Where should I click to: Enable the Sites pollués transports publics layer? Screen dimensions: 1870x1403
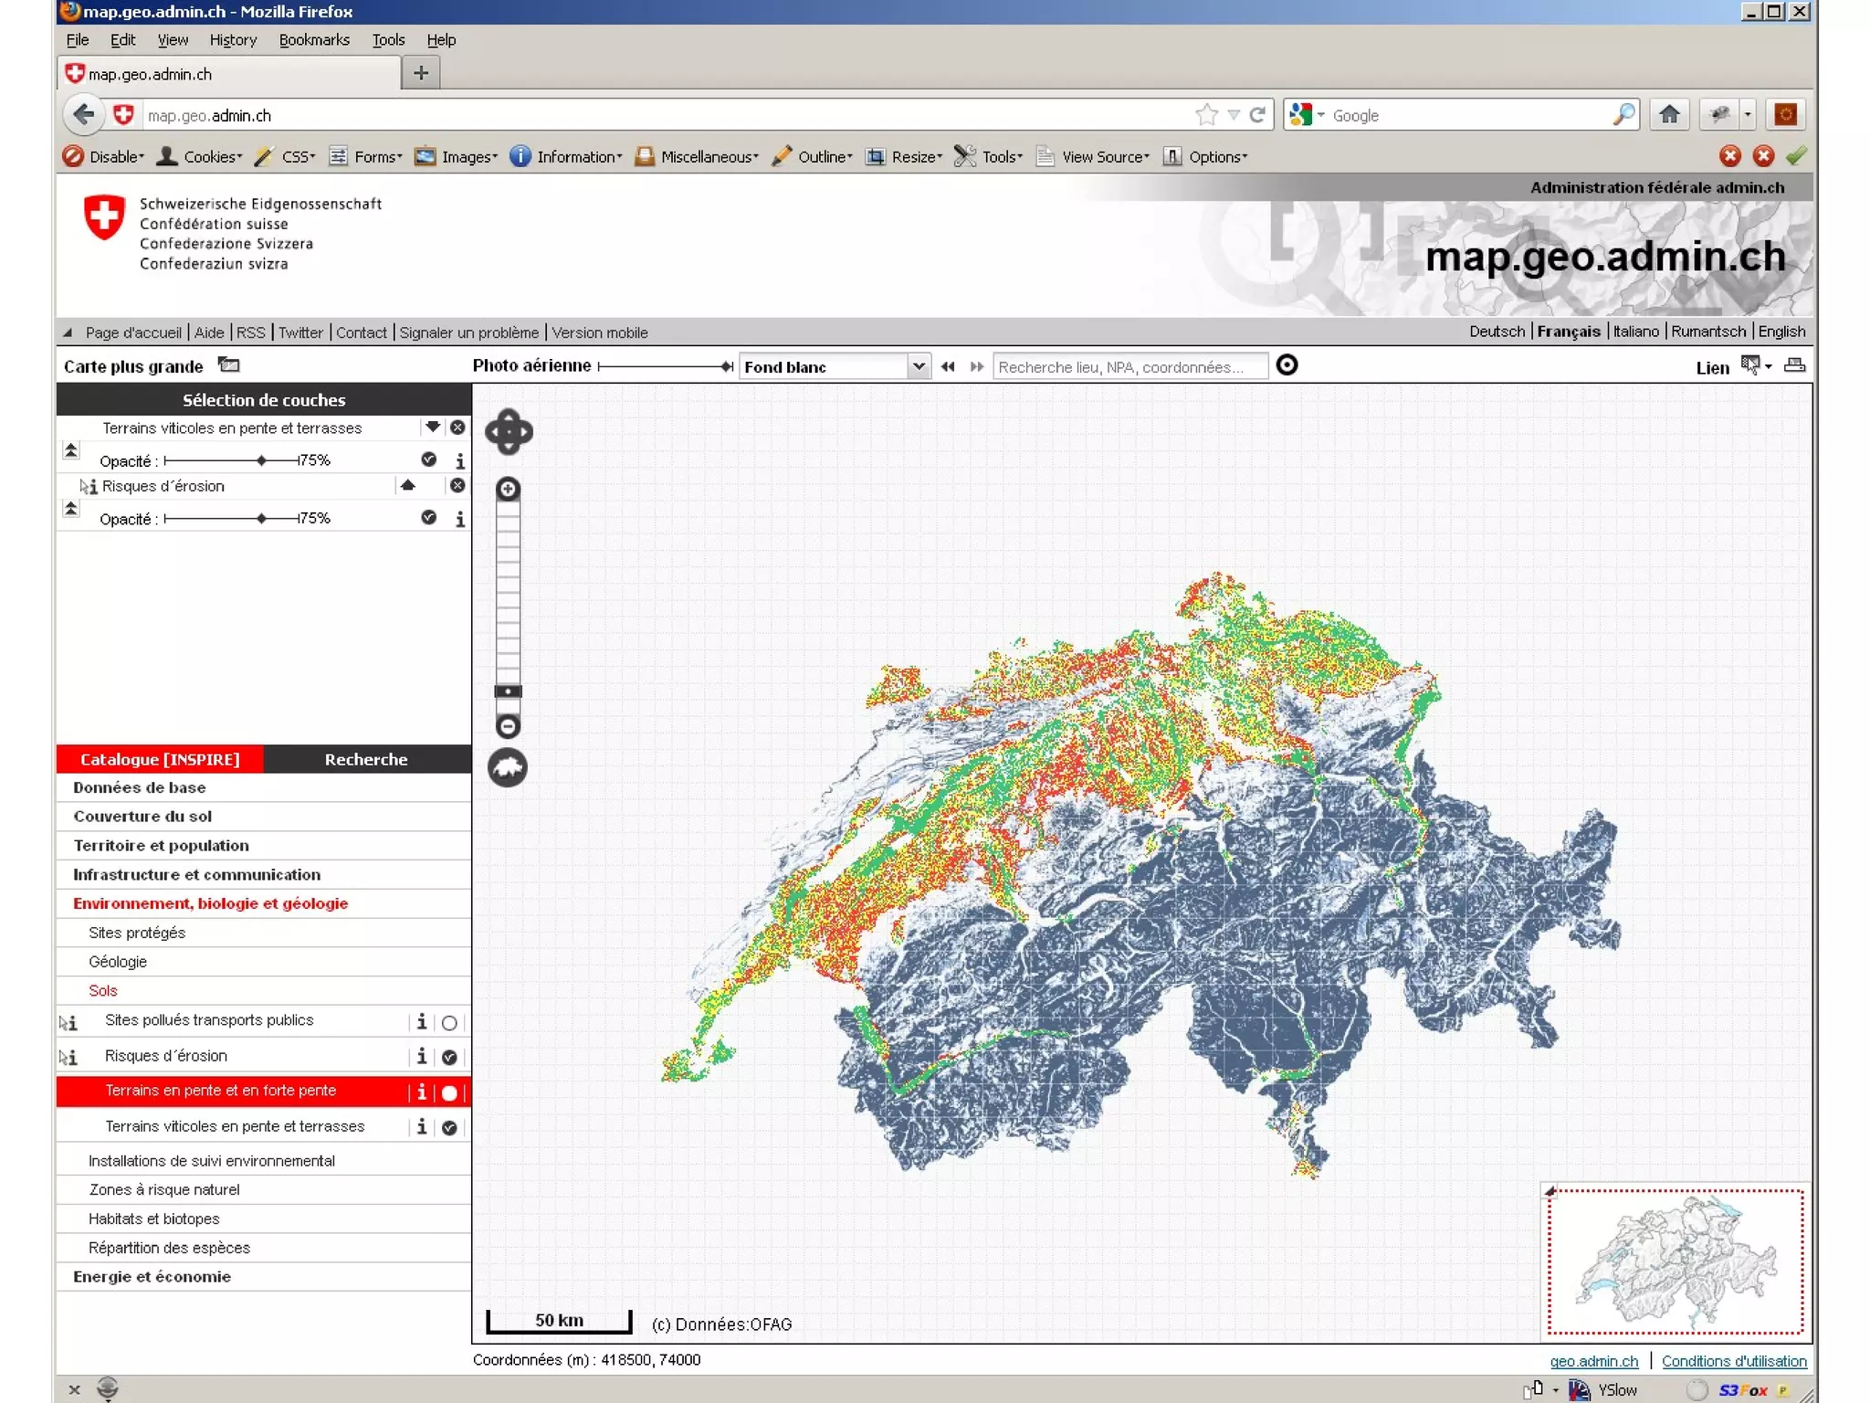pos(449,1023)
